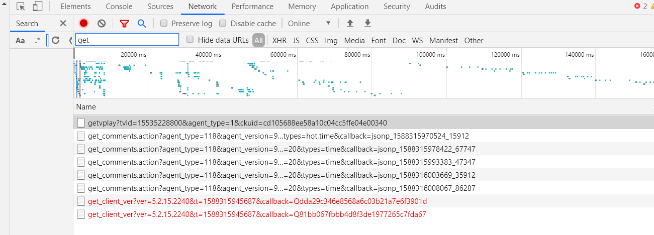Open the Security tab
The width and height of the screenshot is (654, 235).
pos(397,7)
